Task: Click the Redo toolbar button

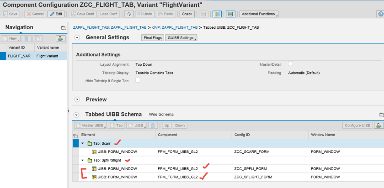Action: coord(165,14)
